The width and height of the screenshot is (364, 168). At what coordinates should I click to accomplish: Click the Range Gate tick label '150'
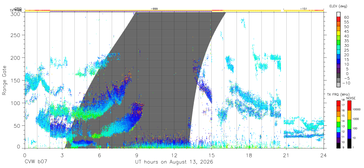click(x=16, y=81)
